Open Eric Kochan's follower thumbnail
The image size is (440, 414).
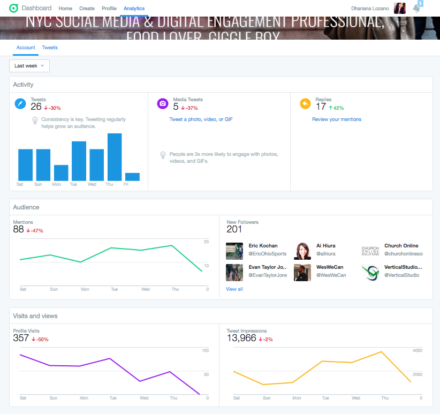pyautogui.click(x=234, y=251)
